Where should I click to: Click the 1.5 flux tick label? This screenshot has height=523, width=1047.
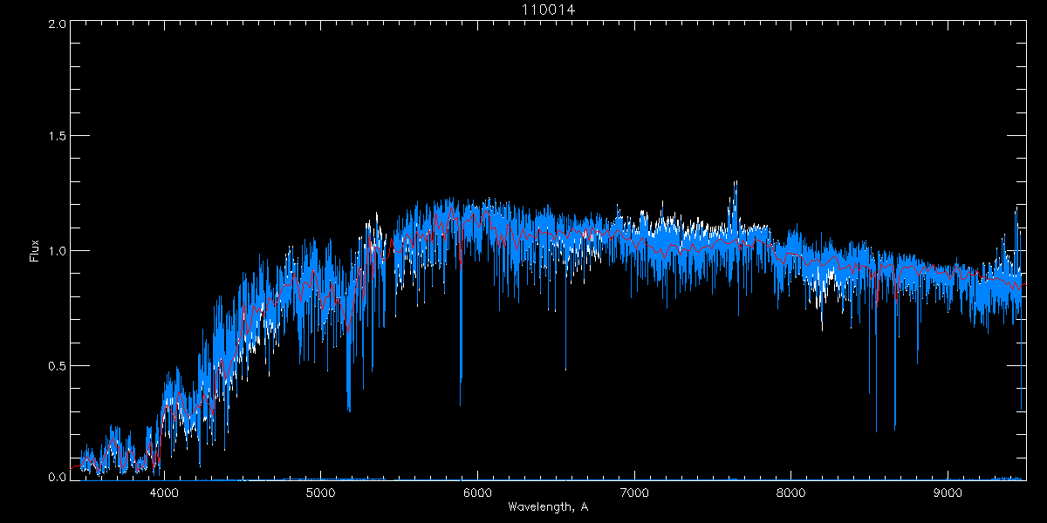pos(55,137)
